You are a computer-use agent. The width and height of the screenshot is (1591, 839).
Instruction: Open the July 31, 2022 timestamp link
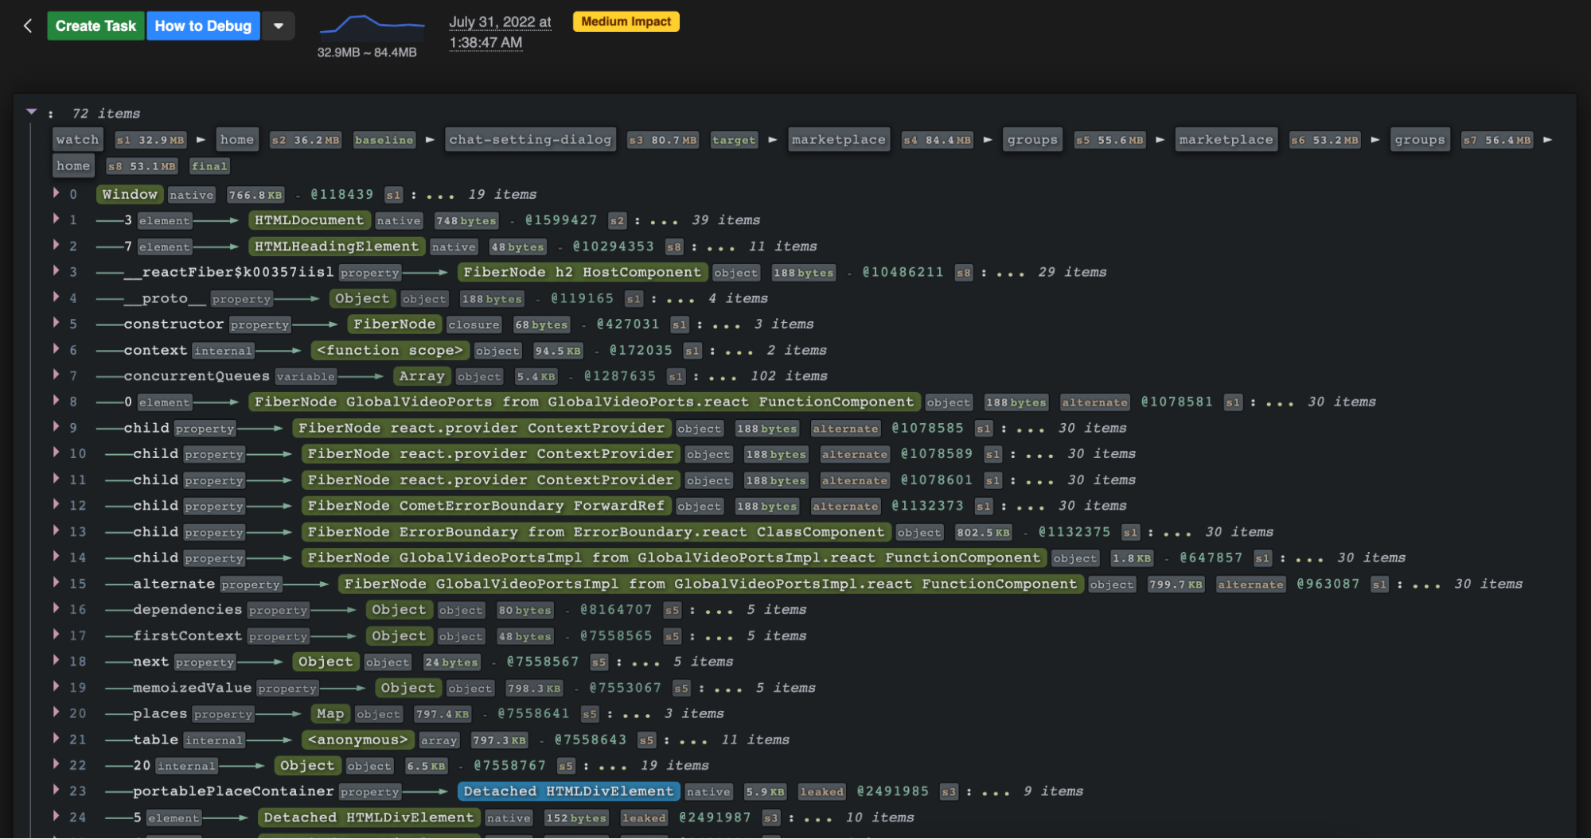pyautogui.click(x=500, y=22)
